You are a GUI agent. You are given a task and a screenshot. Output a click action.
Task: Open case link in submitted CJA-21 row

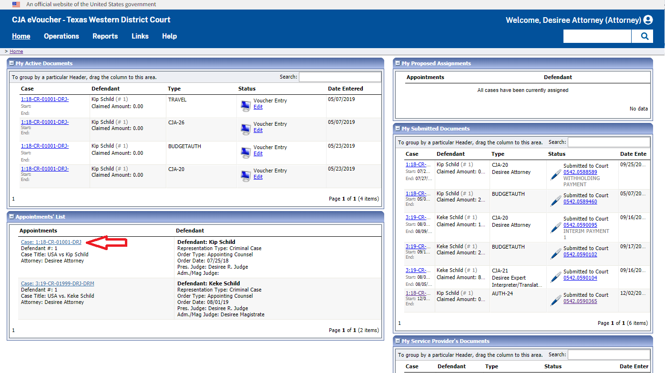tap(419, 271)
